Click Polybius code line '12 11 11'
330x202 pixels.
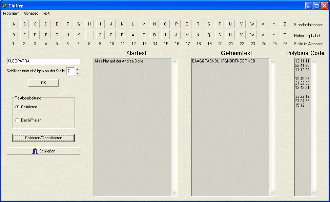click(x=302, y=61)
